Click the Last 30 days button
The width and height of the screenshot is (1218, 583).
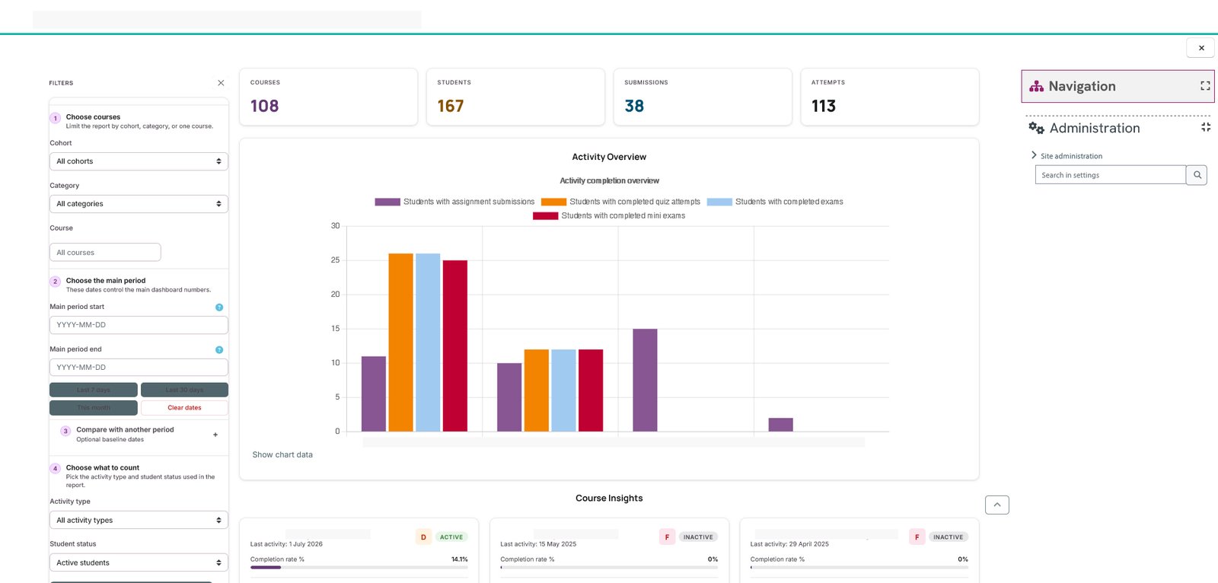184,390
